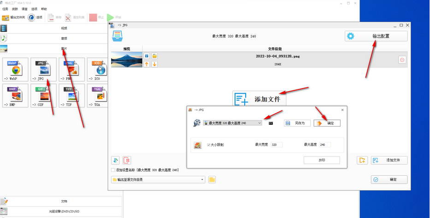Select the -> ICO conversion icon
This screenshot has width=430, height=218.
[98, 70]
